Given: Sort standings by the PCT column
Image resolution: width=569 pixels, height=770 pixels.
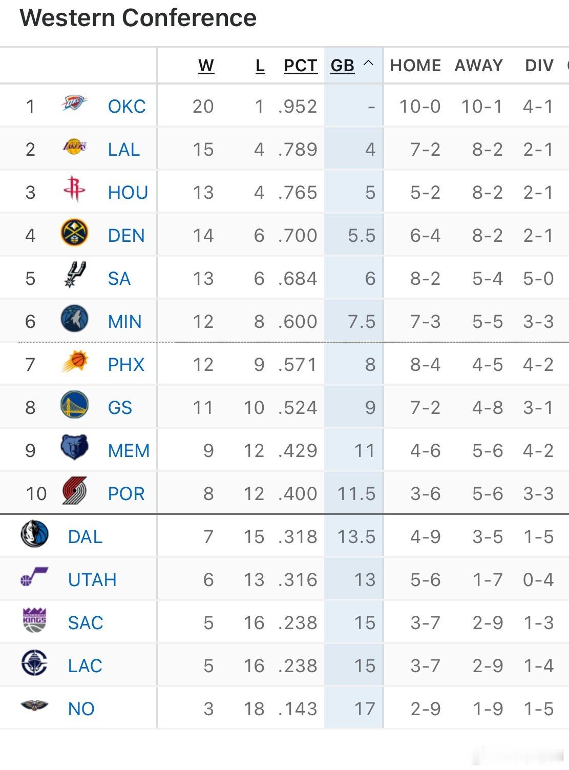Looking at the screenshot, I should point(300,65).
